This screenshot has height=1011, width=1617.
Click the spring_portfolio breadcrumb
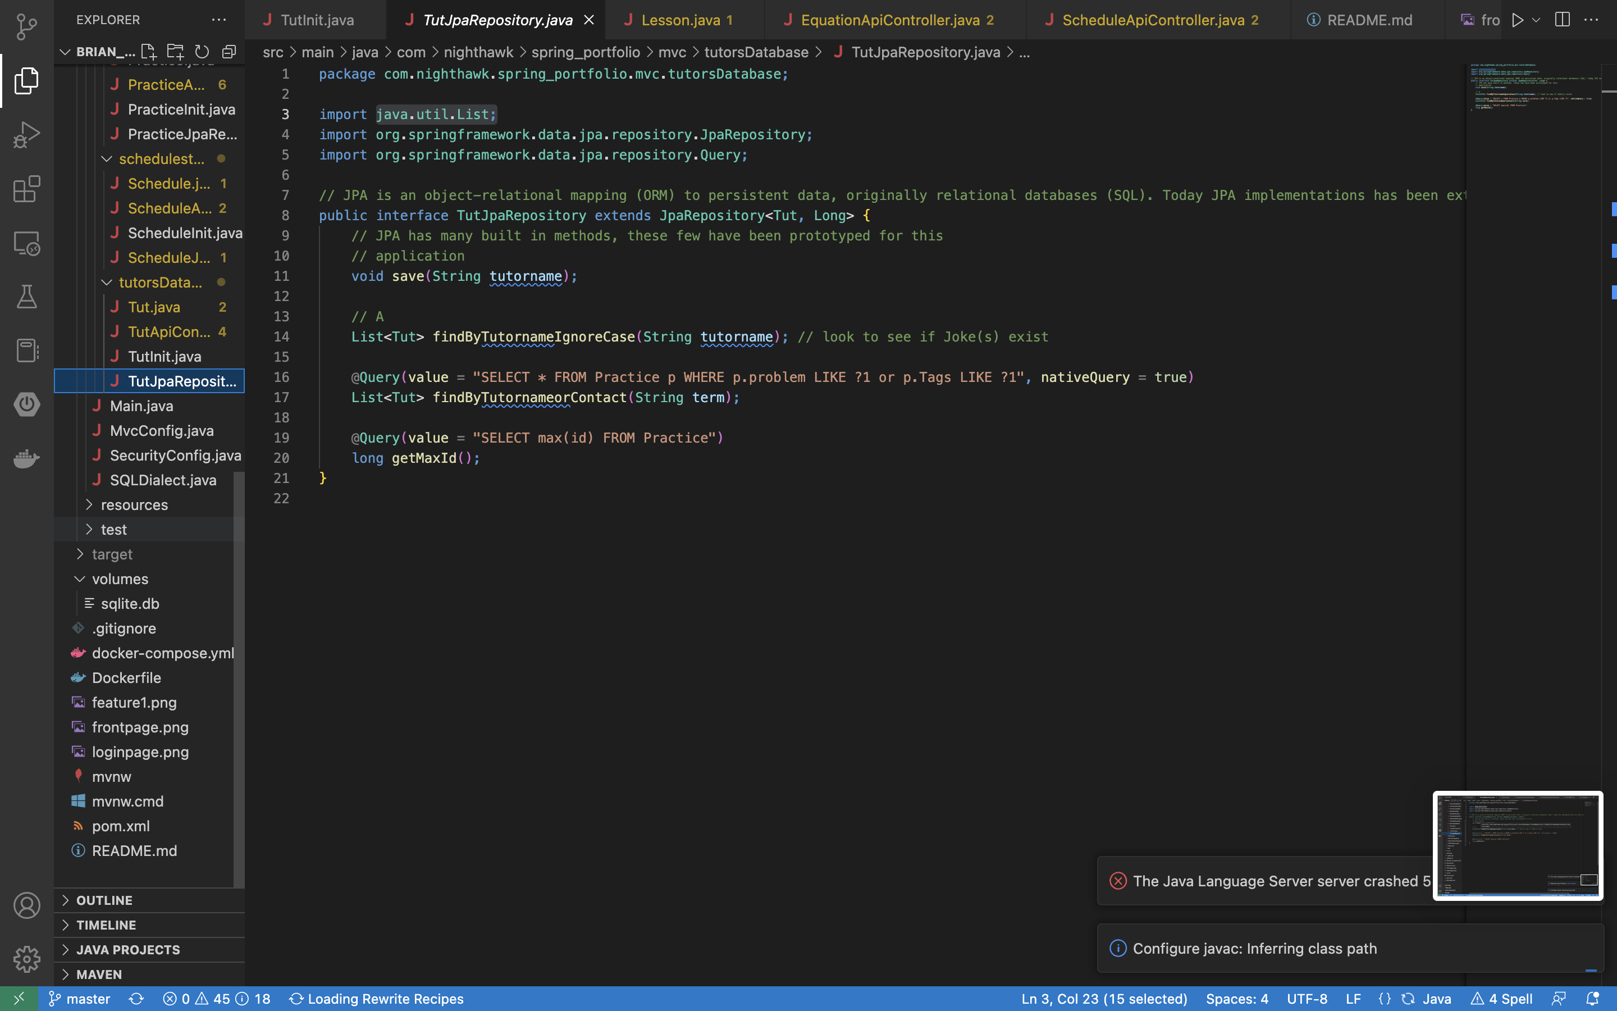click(586, 52)
